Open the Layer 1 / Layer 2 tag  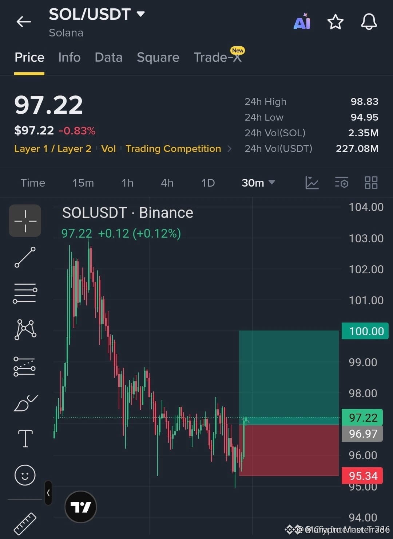click(x=53, y=149)
